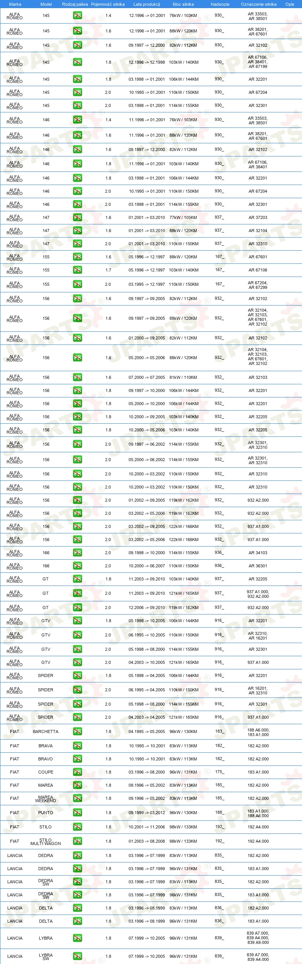
Task: Click fuel icon in 155 1.7 row
Action: (x=77, y=270)
